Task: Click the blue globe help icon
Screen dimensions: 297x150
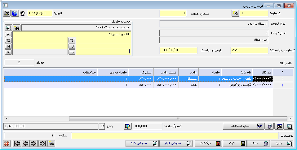Action: click(x=15, y=13)
